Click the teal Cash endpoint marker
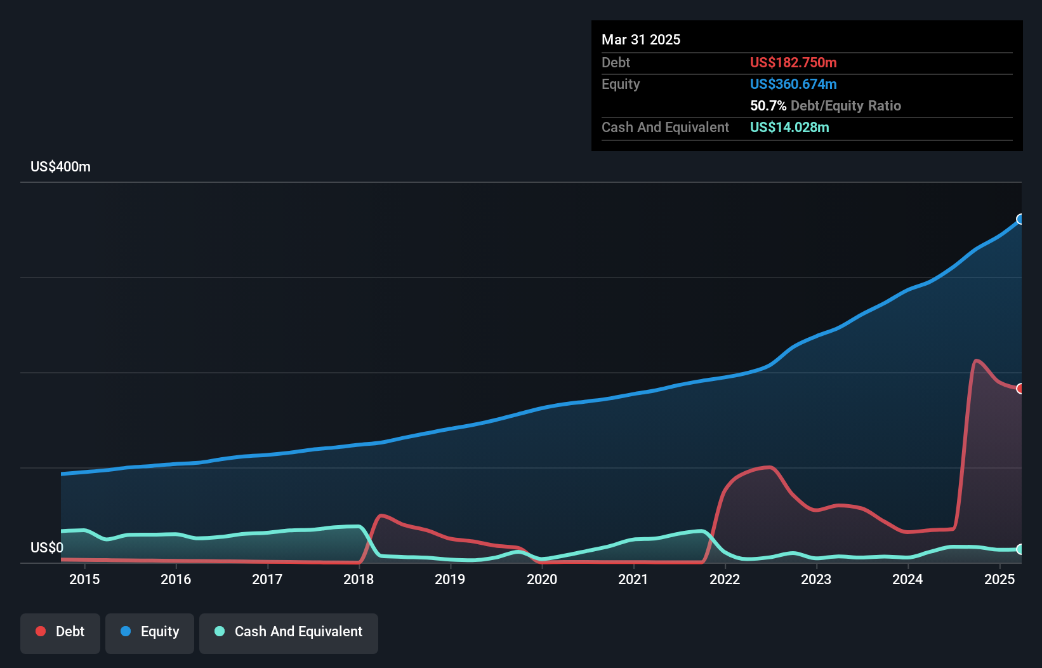The image size is (1042, 668). coord(1020,549)
